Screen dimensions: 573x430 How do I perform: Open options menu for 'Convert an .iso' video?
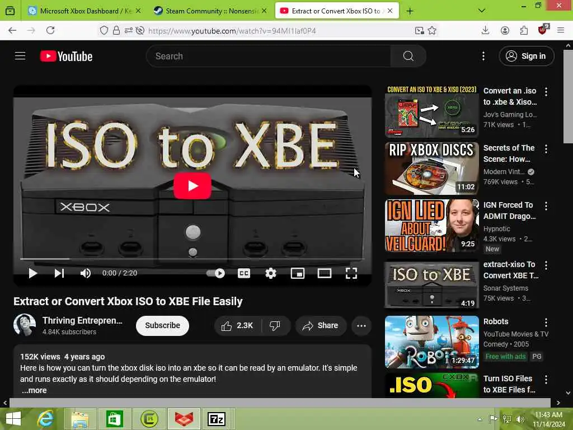click(x=546, y=92)
